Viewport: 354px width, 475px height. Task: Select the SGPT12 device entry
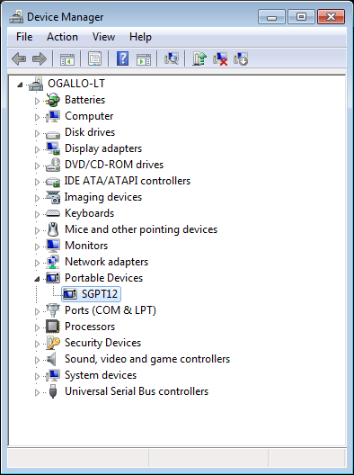pyautogui.click(x=92, y=294)
